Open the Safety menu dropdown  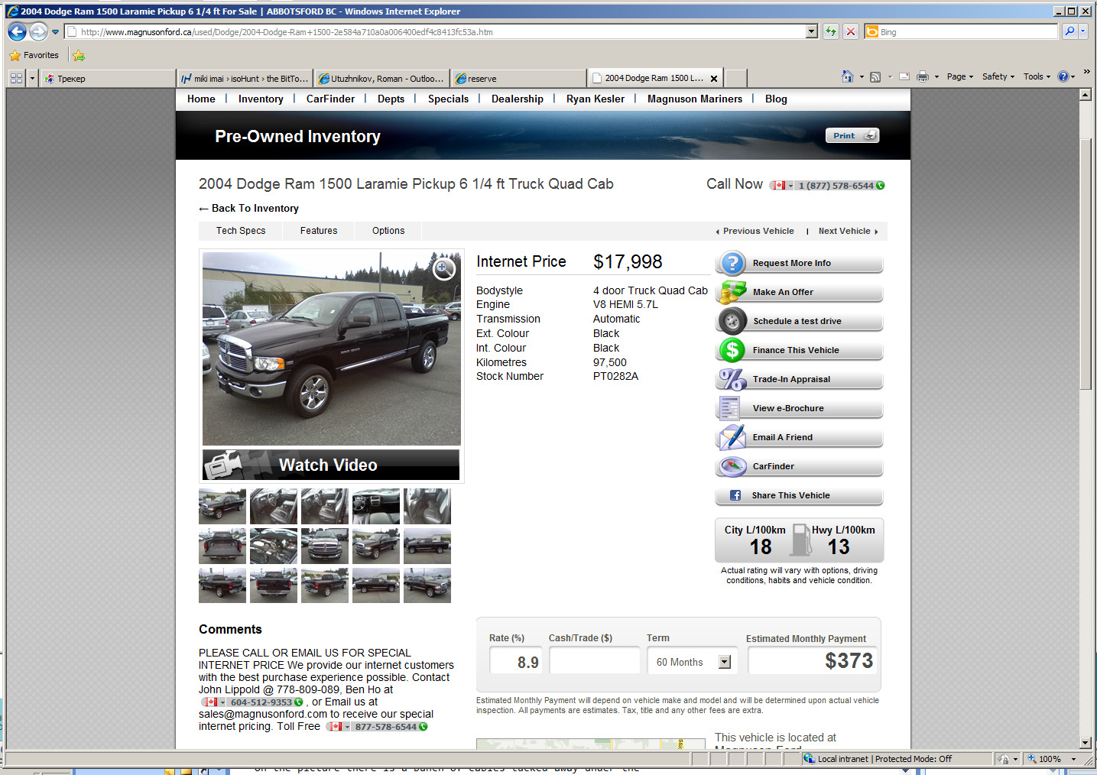point(998,76)
